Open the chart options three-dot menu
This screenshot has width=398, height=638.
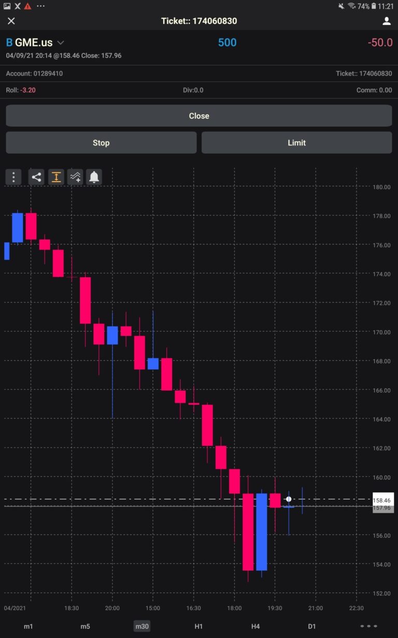(x=13, y=177)
